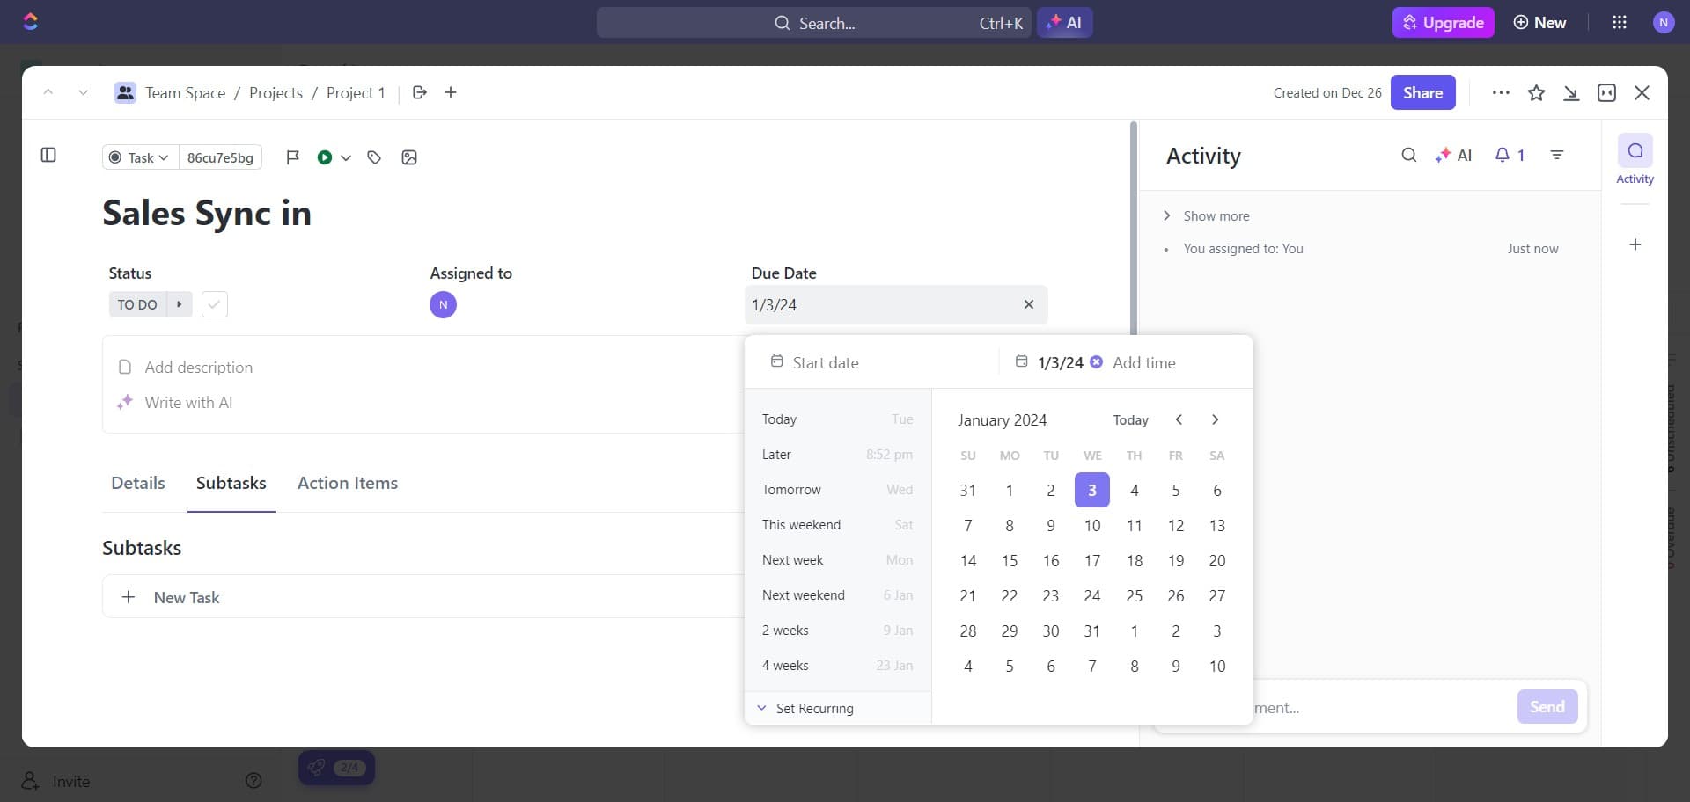Click the priority flag icon
Screen dimensions: 1690x802
293,157
